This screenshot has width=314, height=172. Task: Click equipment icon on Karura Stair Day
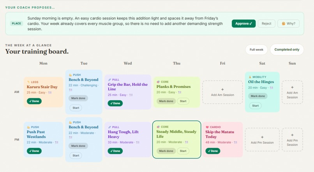point(50,92)
